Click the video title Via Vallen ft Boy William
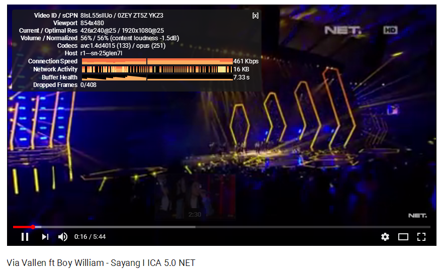439x272 pixels. [x=101, y=263]
